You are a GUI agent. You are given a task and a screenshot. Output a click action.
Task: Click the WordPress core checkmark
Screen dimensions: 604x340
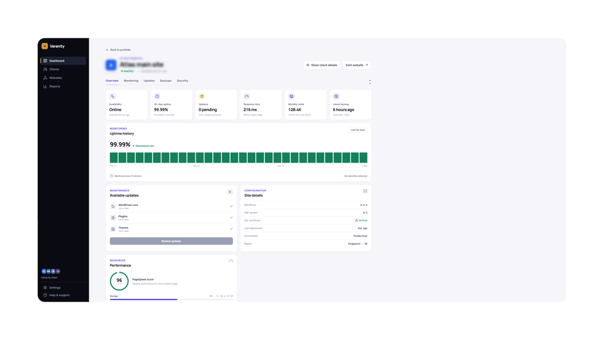click(232, 206)
